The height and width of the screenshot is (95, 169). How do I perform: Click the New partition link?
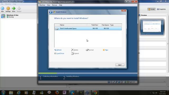[x=106, y=50]
